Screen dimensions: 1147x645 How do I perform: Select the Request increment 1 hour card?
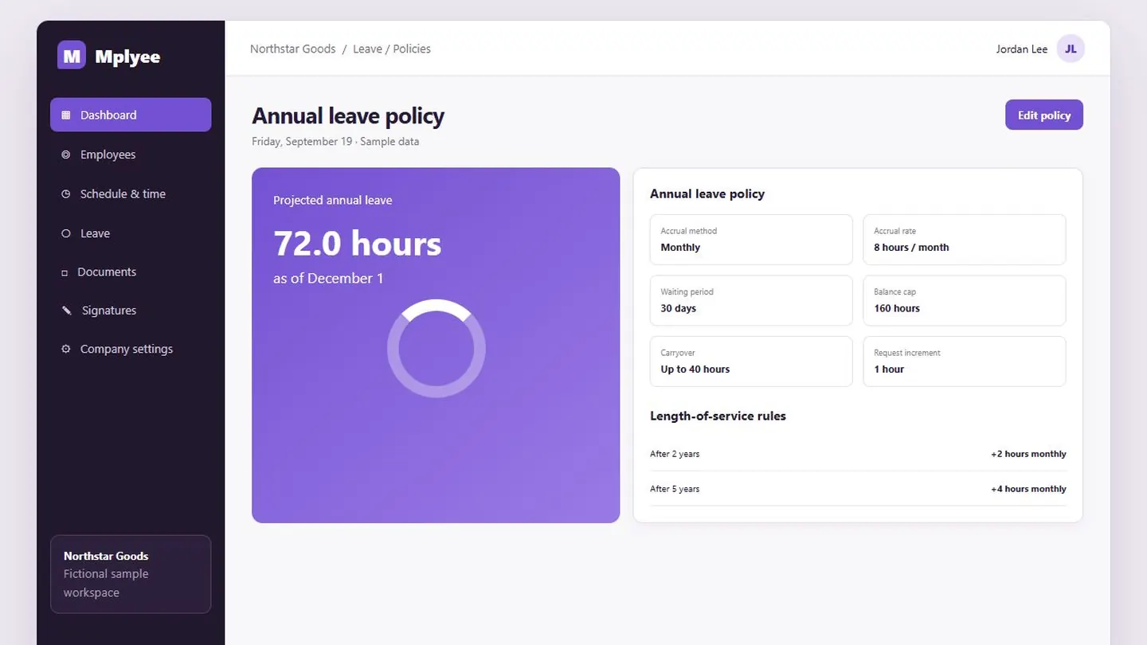point(965,362)
